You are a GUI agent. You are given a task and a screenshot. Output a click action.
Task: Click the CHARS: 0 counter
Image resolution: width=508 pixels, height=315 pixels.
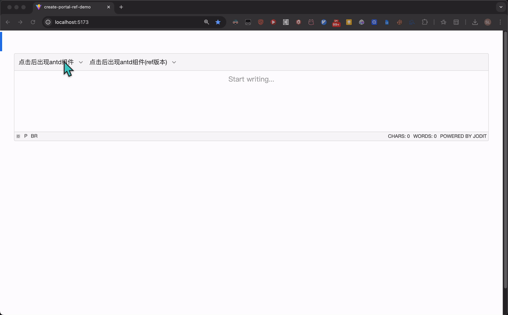(x=399, y=136)
